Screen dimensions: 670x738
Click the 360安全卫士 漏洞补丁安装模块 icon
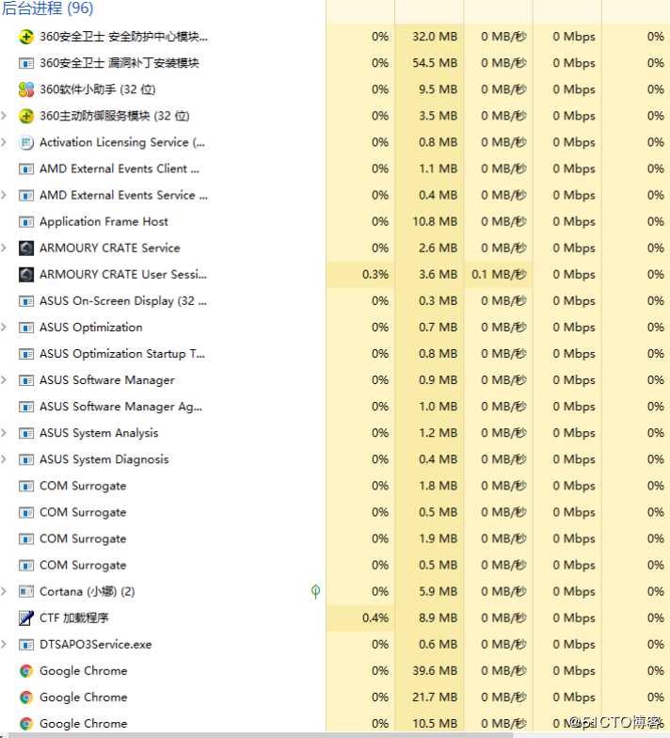click(x=26, y=63)
